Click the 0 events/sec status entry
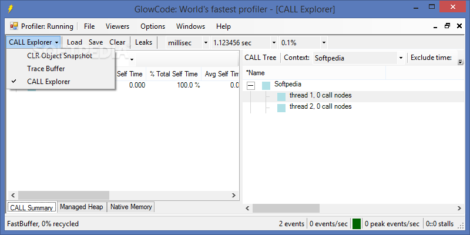 tap(328, 224)
